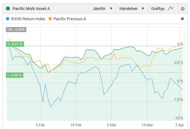
Task: Click the blue SIX30 Return Index dot
Action: [x=7, y=19]
